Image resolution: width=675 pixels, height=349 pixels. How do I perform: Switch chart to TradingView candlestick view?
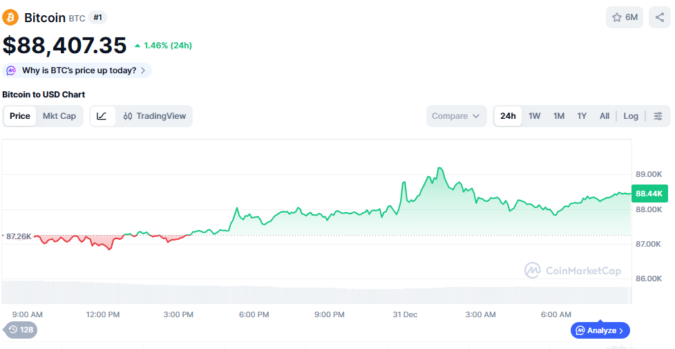155,116
